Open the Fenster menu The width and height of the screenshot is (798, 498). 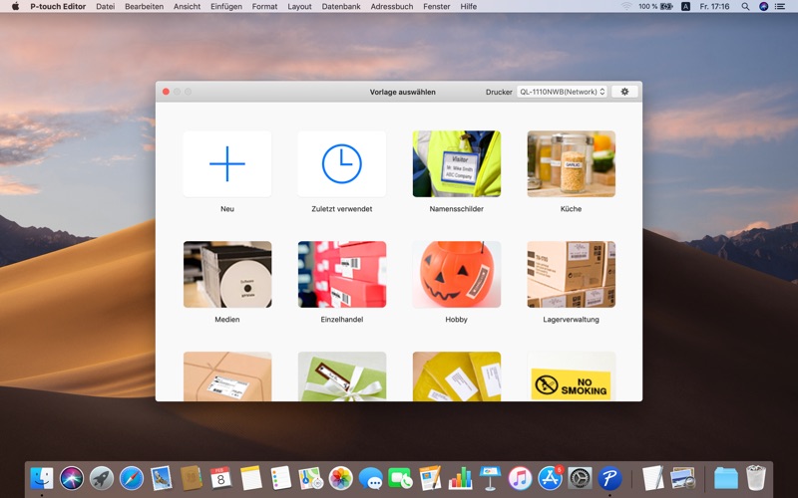pos(437,6)
